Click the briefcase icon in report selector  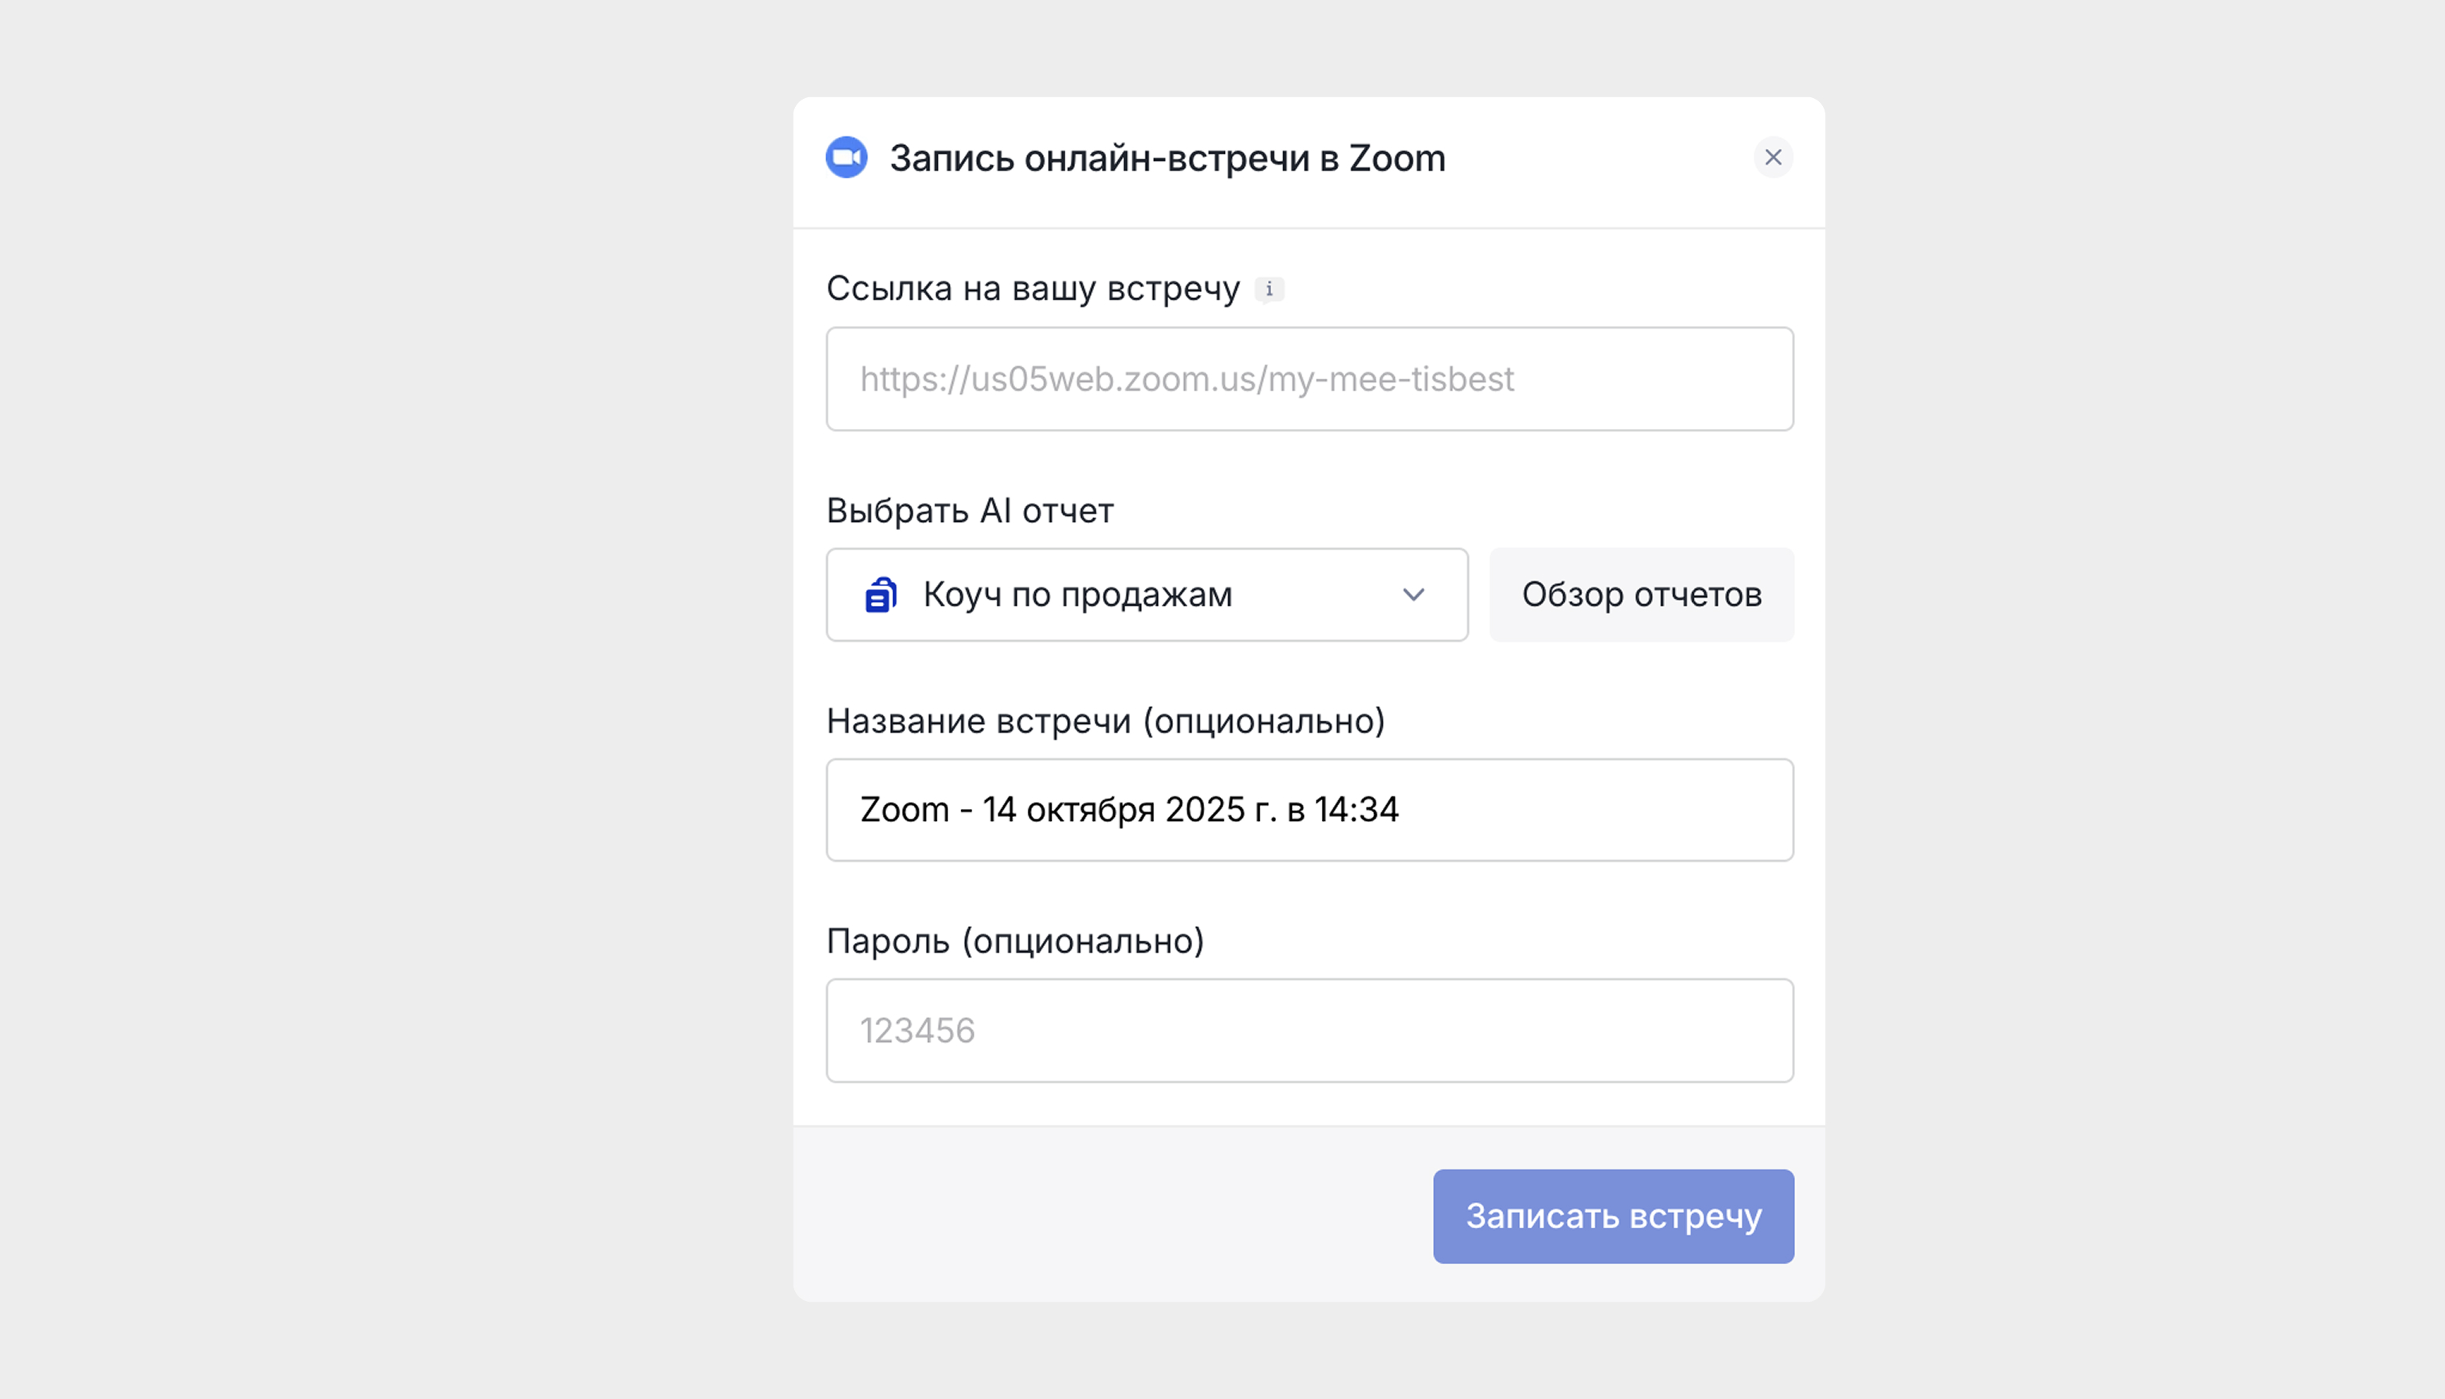880,595
